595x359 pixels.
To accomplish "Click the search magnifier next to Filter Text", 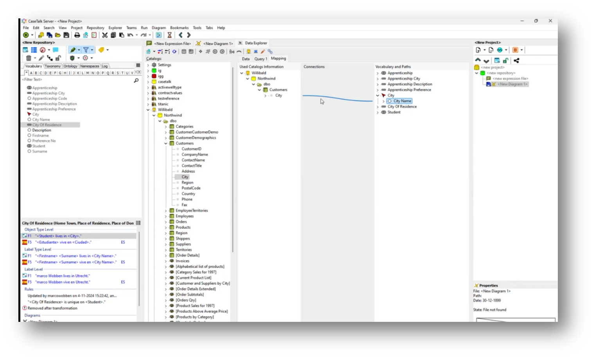I will 136,80.
